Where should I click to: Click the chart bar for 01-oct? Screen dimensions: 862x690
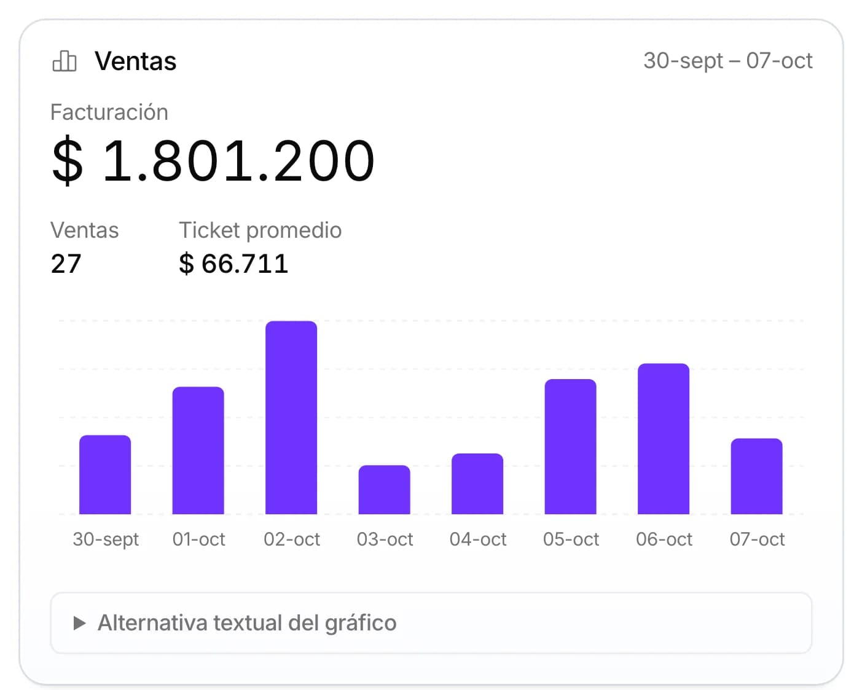pos(198,450)
